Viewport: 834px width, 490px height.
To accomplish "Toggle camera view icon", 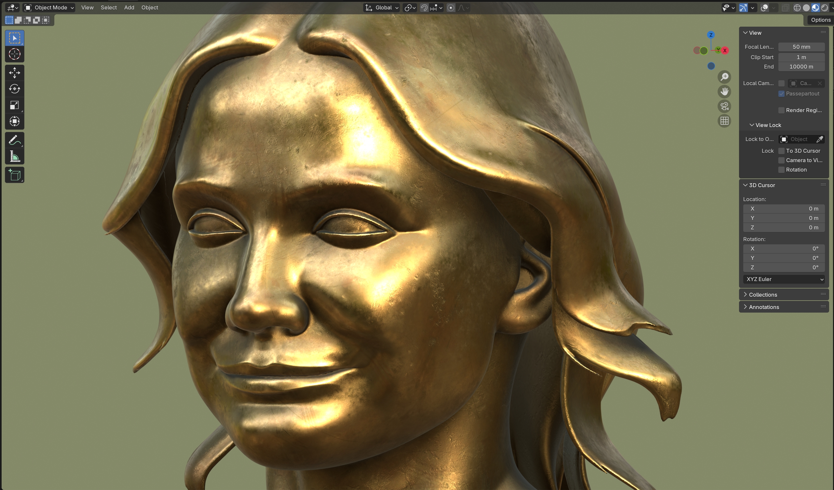I will (x=724, y=107).
